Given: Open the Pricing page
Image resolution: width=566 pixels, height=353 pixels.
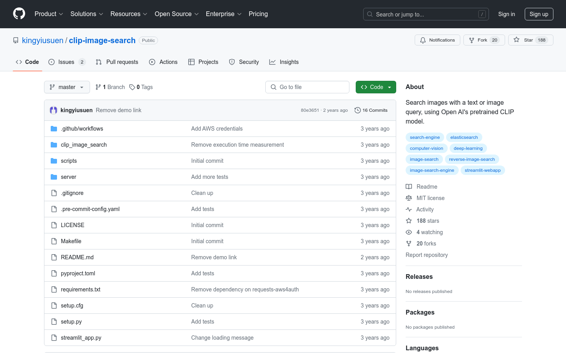Looking at the screenshot, I should tap(258, 14).
